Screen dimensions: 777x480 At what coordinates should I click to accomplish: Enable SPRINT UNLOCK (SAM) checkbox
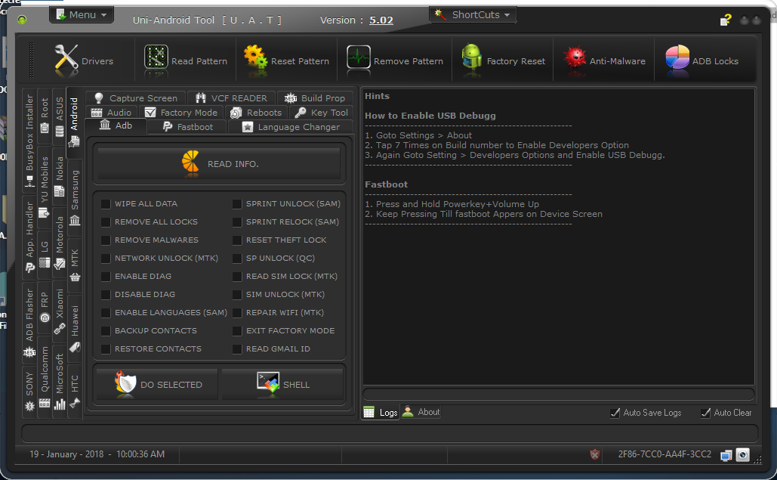[237, 204]
